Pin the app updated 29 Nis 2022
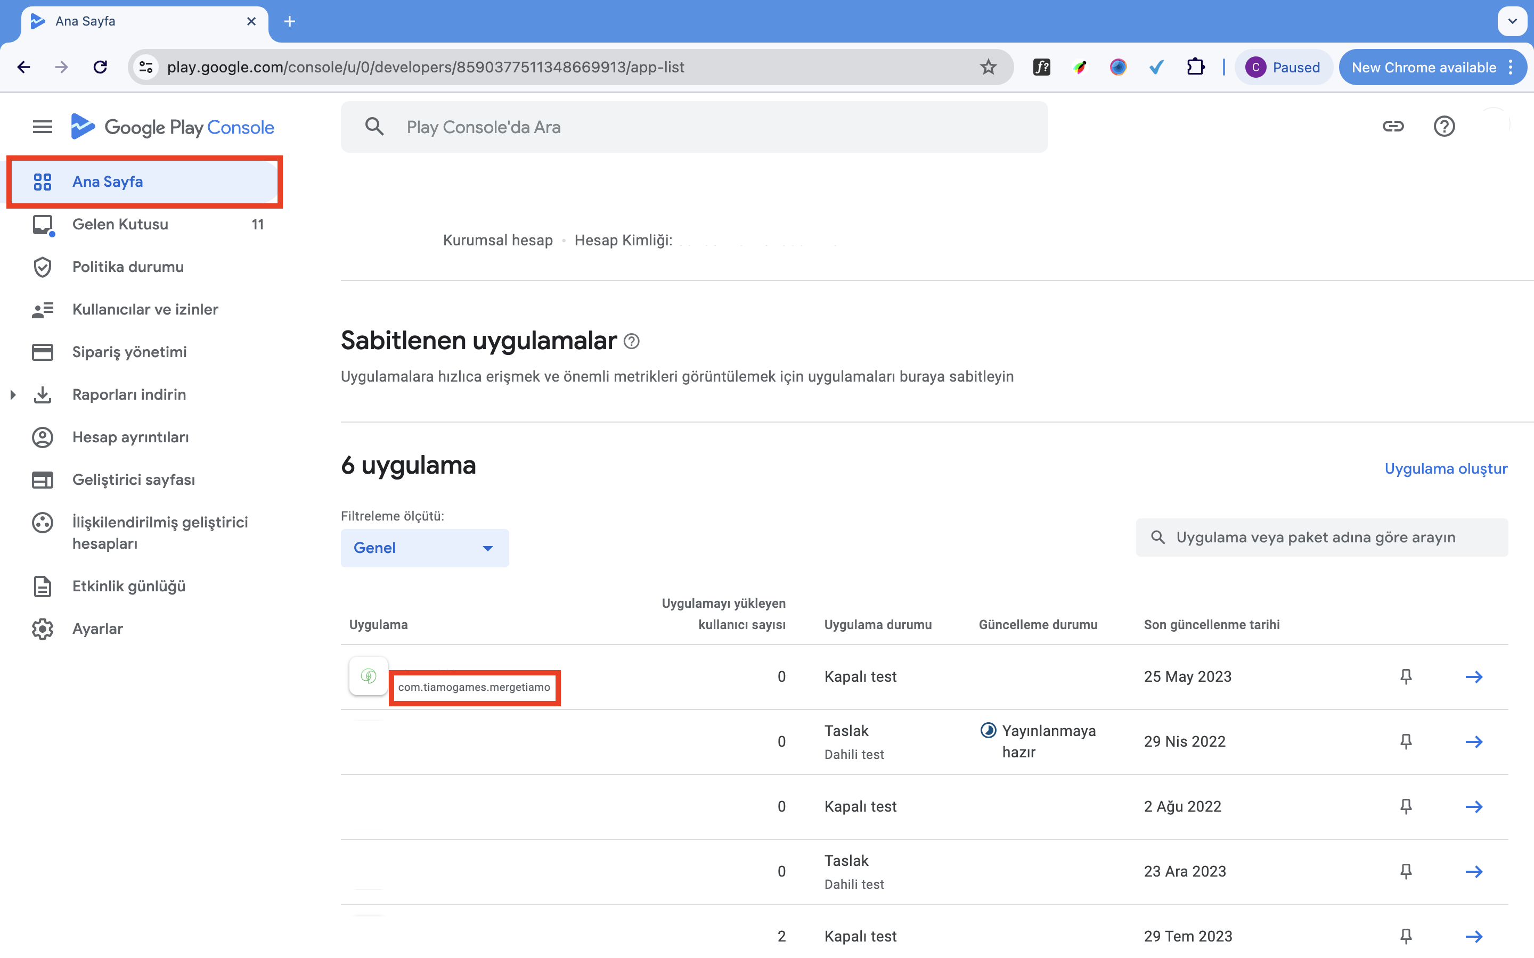Screen dimensions: 1534x958 [x=1405, y=741]
